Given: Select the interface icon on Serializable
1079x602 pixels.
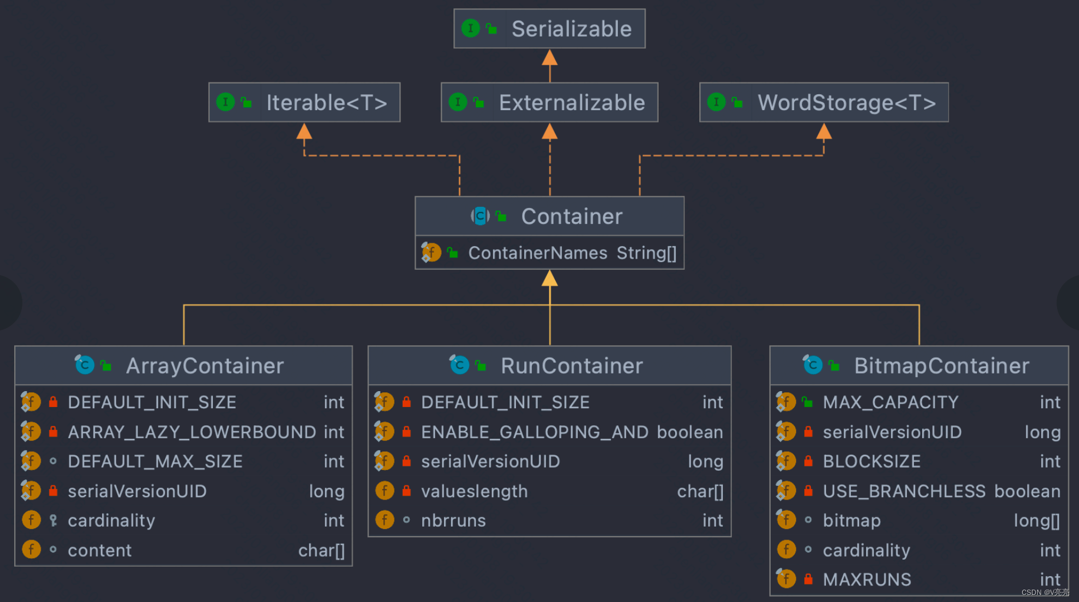Looking at the screenshot, I should click(x=470, y=28).
